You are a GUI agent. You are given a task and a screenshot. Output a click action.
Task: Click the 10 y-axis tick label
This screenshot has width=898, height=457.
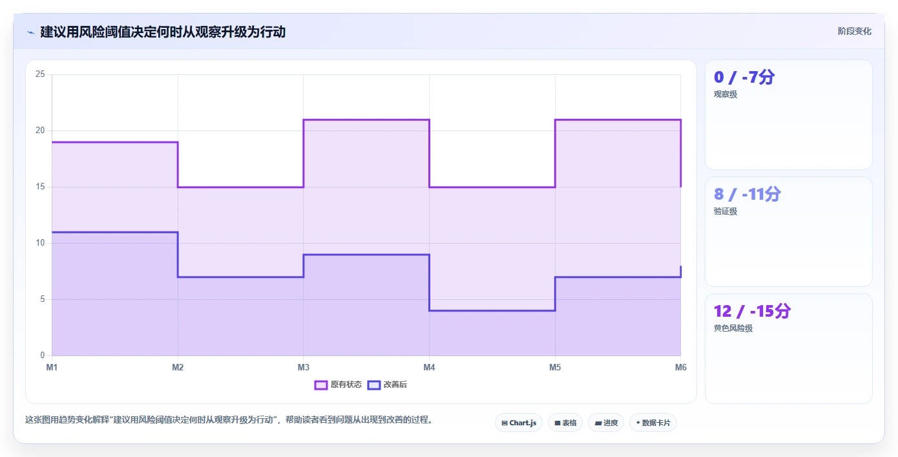(40, 243)
